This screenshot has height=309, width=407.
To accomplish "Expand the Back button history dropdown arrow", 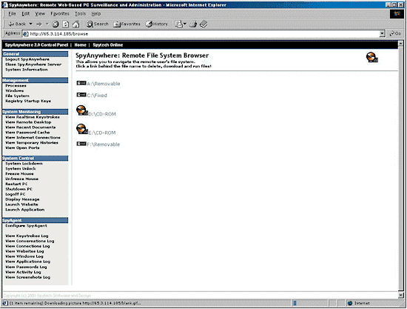I will [30, 24].
